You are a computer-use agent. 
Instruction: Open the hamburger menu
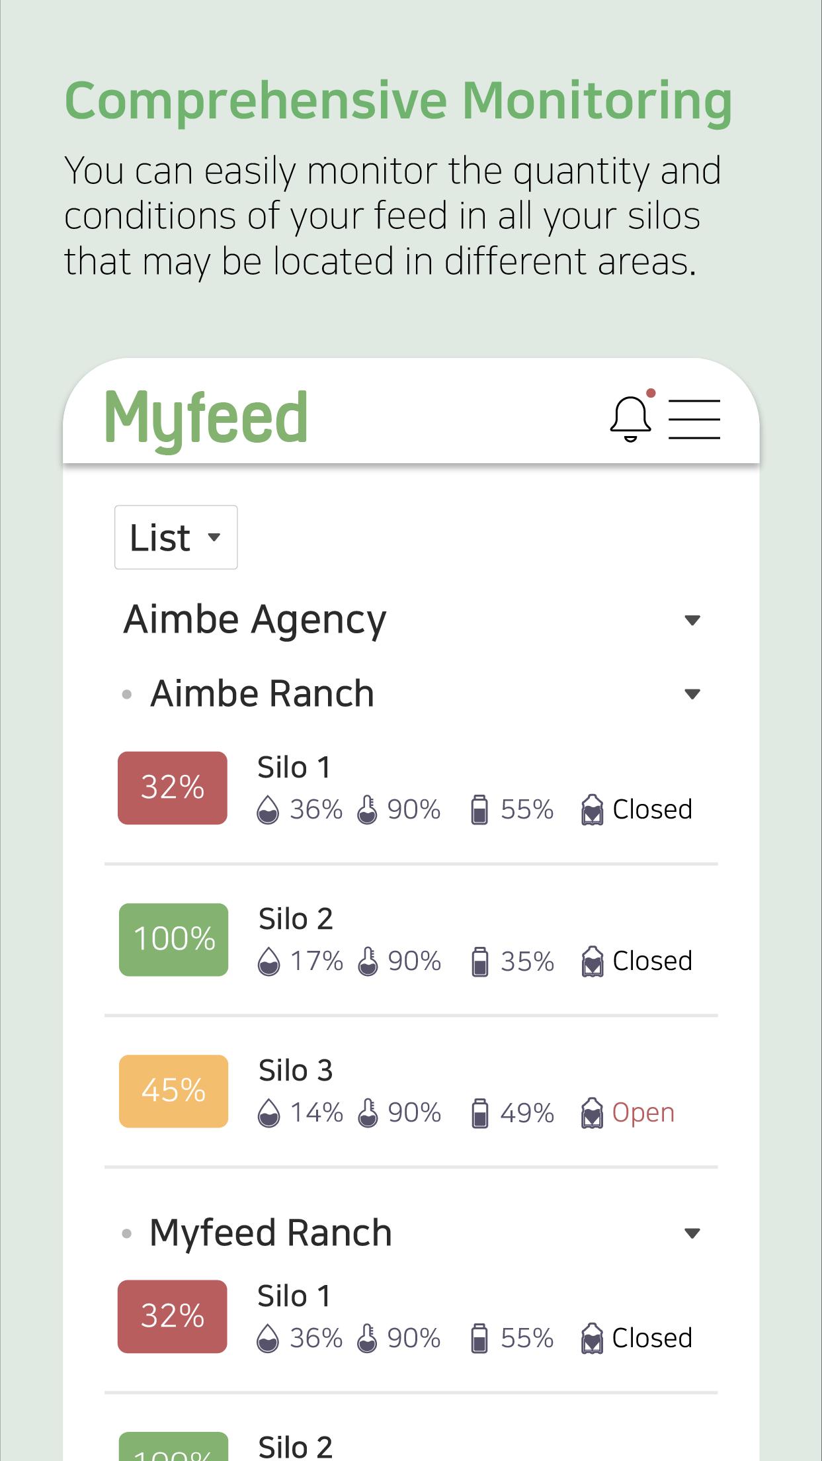(694, 419)
